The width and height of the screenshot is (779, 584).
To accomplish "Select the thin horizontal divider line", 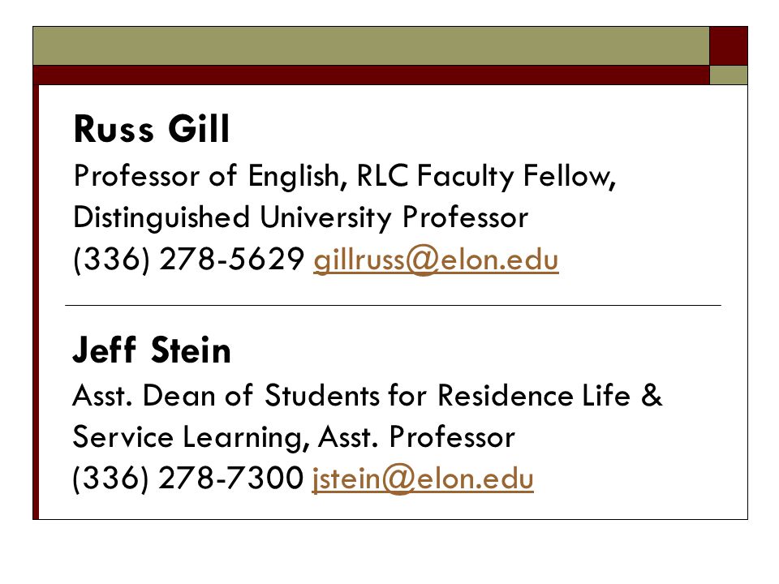I will [393, 306].
